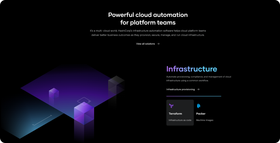Click the 'Infrastructure as code' caption

(x=180, y=120)
